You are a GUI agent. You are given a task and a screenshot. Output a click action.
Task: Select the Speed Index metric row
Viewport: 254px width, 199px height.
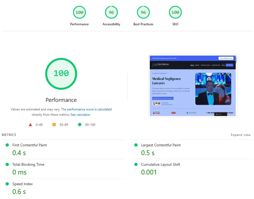pyautogui.click(x=23, y=184)
